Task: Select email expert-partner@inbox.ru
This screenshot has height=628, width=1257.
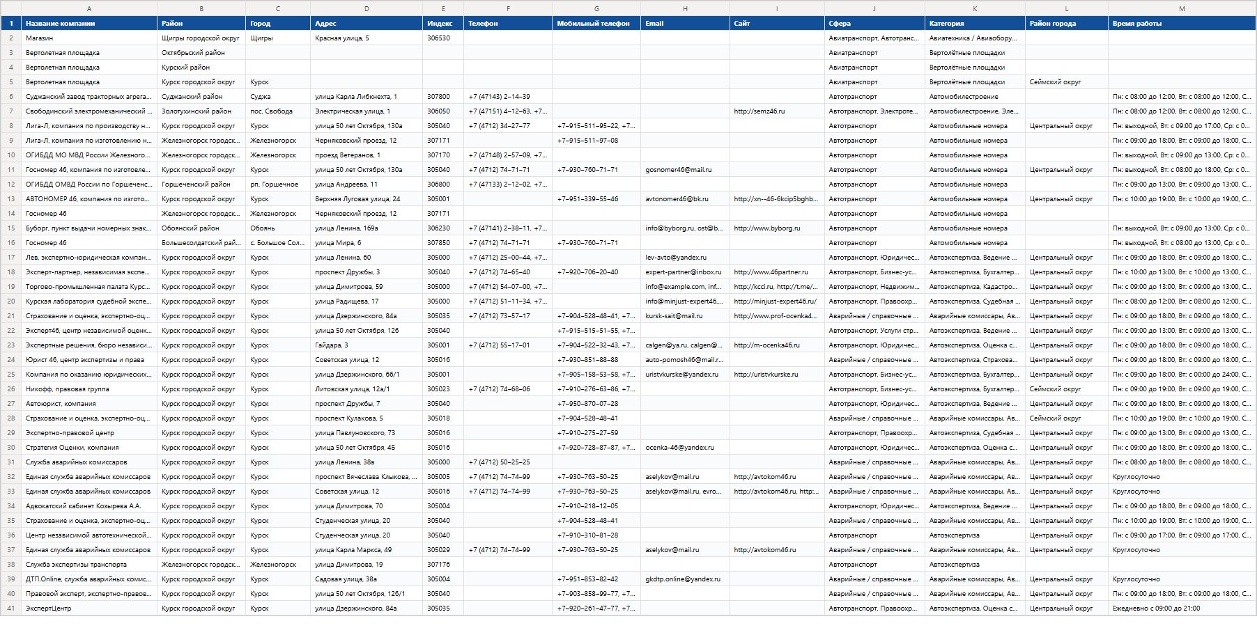Action: (685, 272)
